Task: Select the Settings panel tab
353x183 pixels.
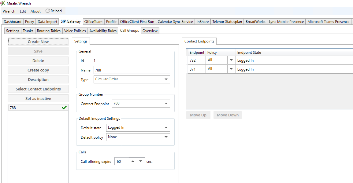Action: (x=81, y=41)
